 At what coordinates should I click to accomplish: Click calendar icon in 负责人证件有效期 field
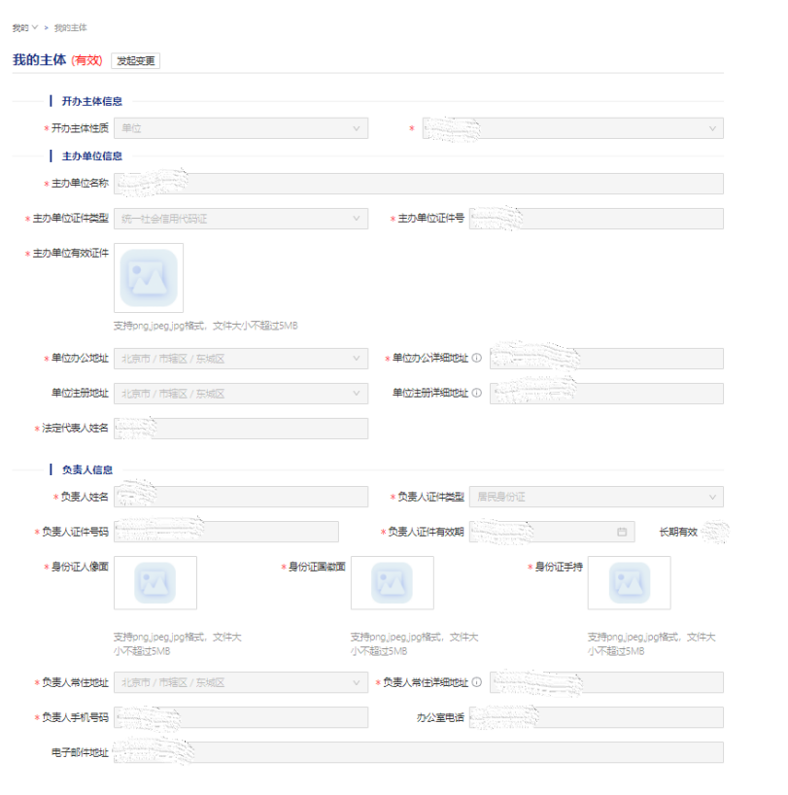(x=622, y=532)
